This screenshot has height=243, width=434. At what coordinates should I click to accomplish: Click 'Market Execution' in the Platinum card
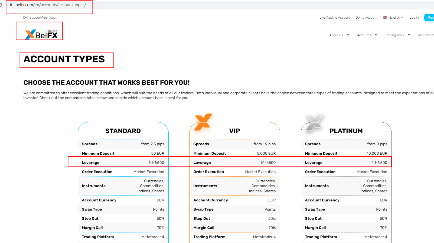pyautogui.click(x=372, y=172)
